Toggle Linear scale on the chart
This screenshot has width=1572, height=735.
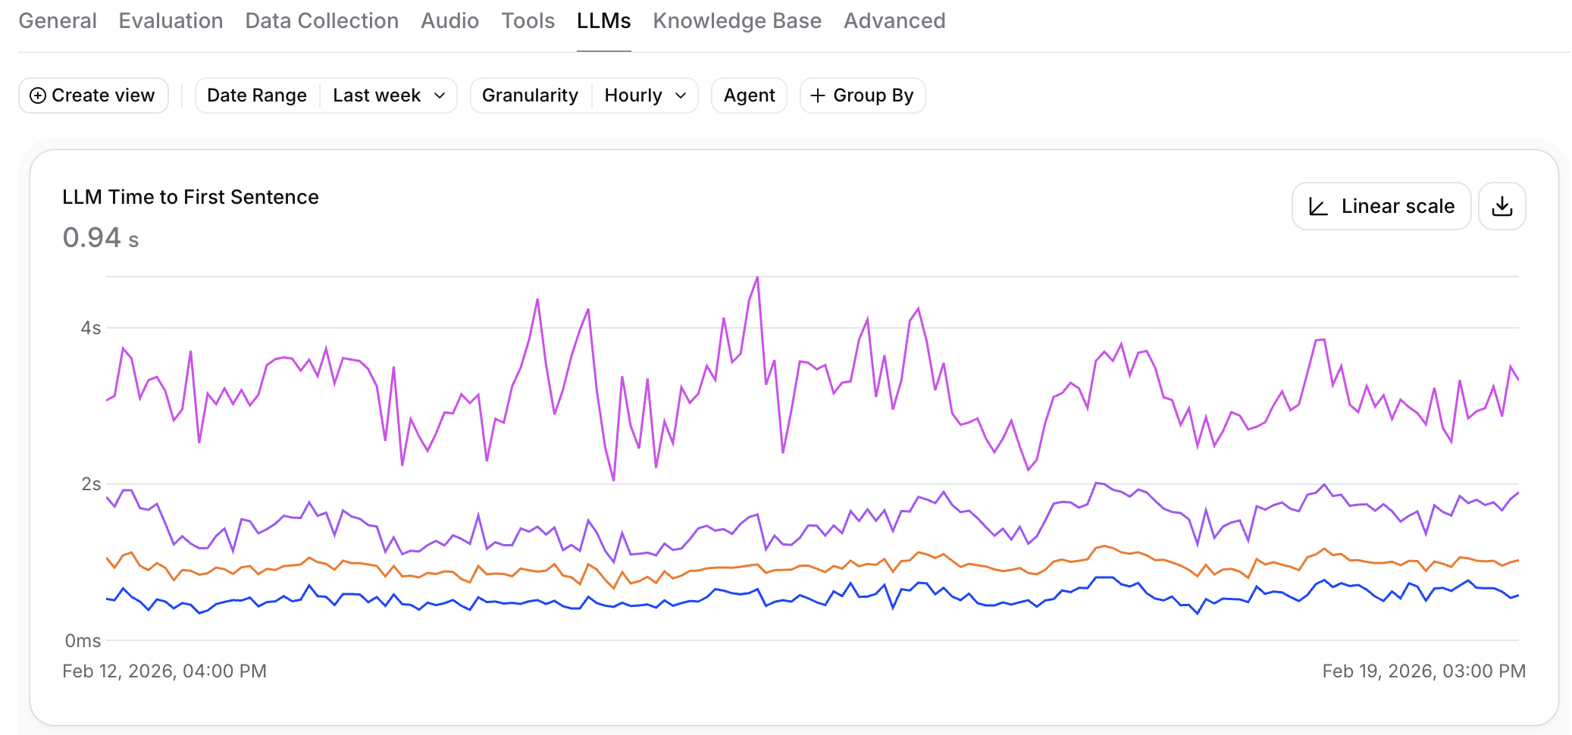tap(1380, 205)
